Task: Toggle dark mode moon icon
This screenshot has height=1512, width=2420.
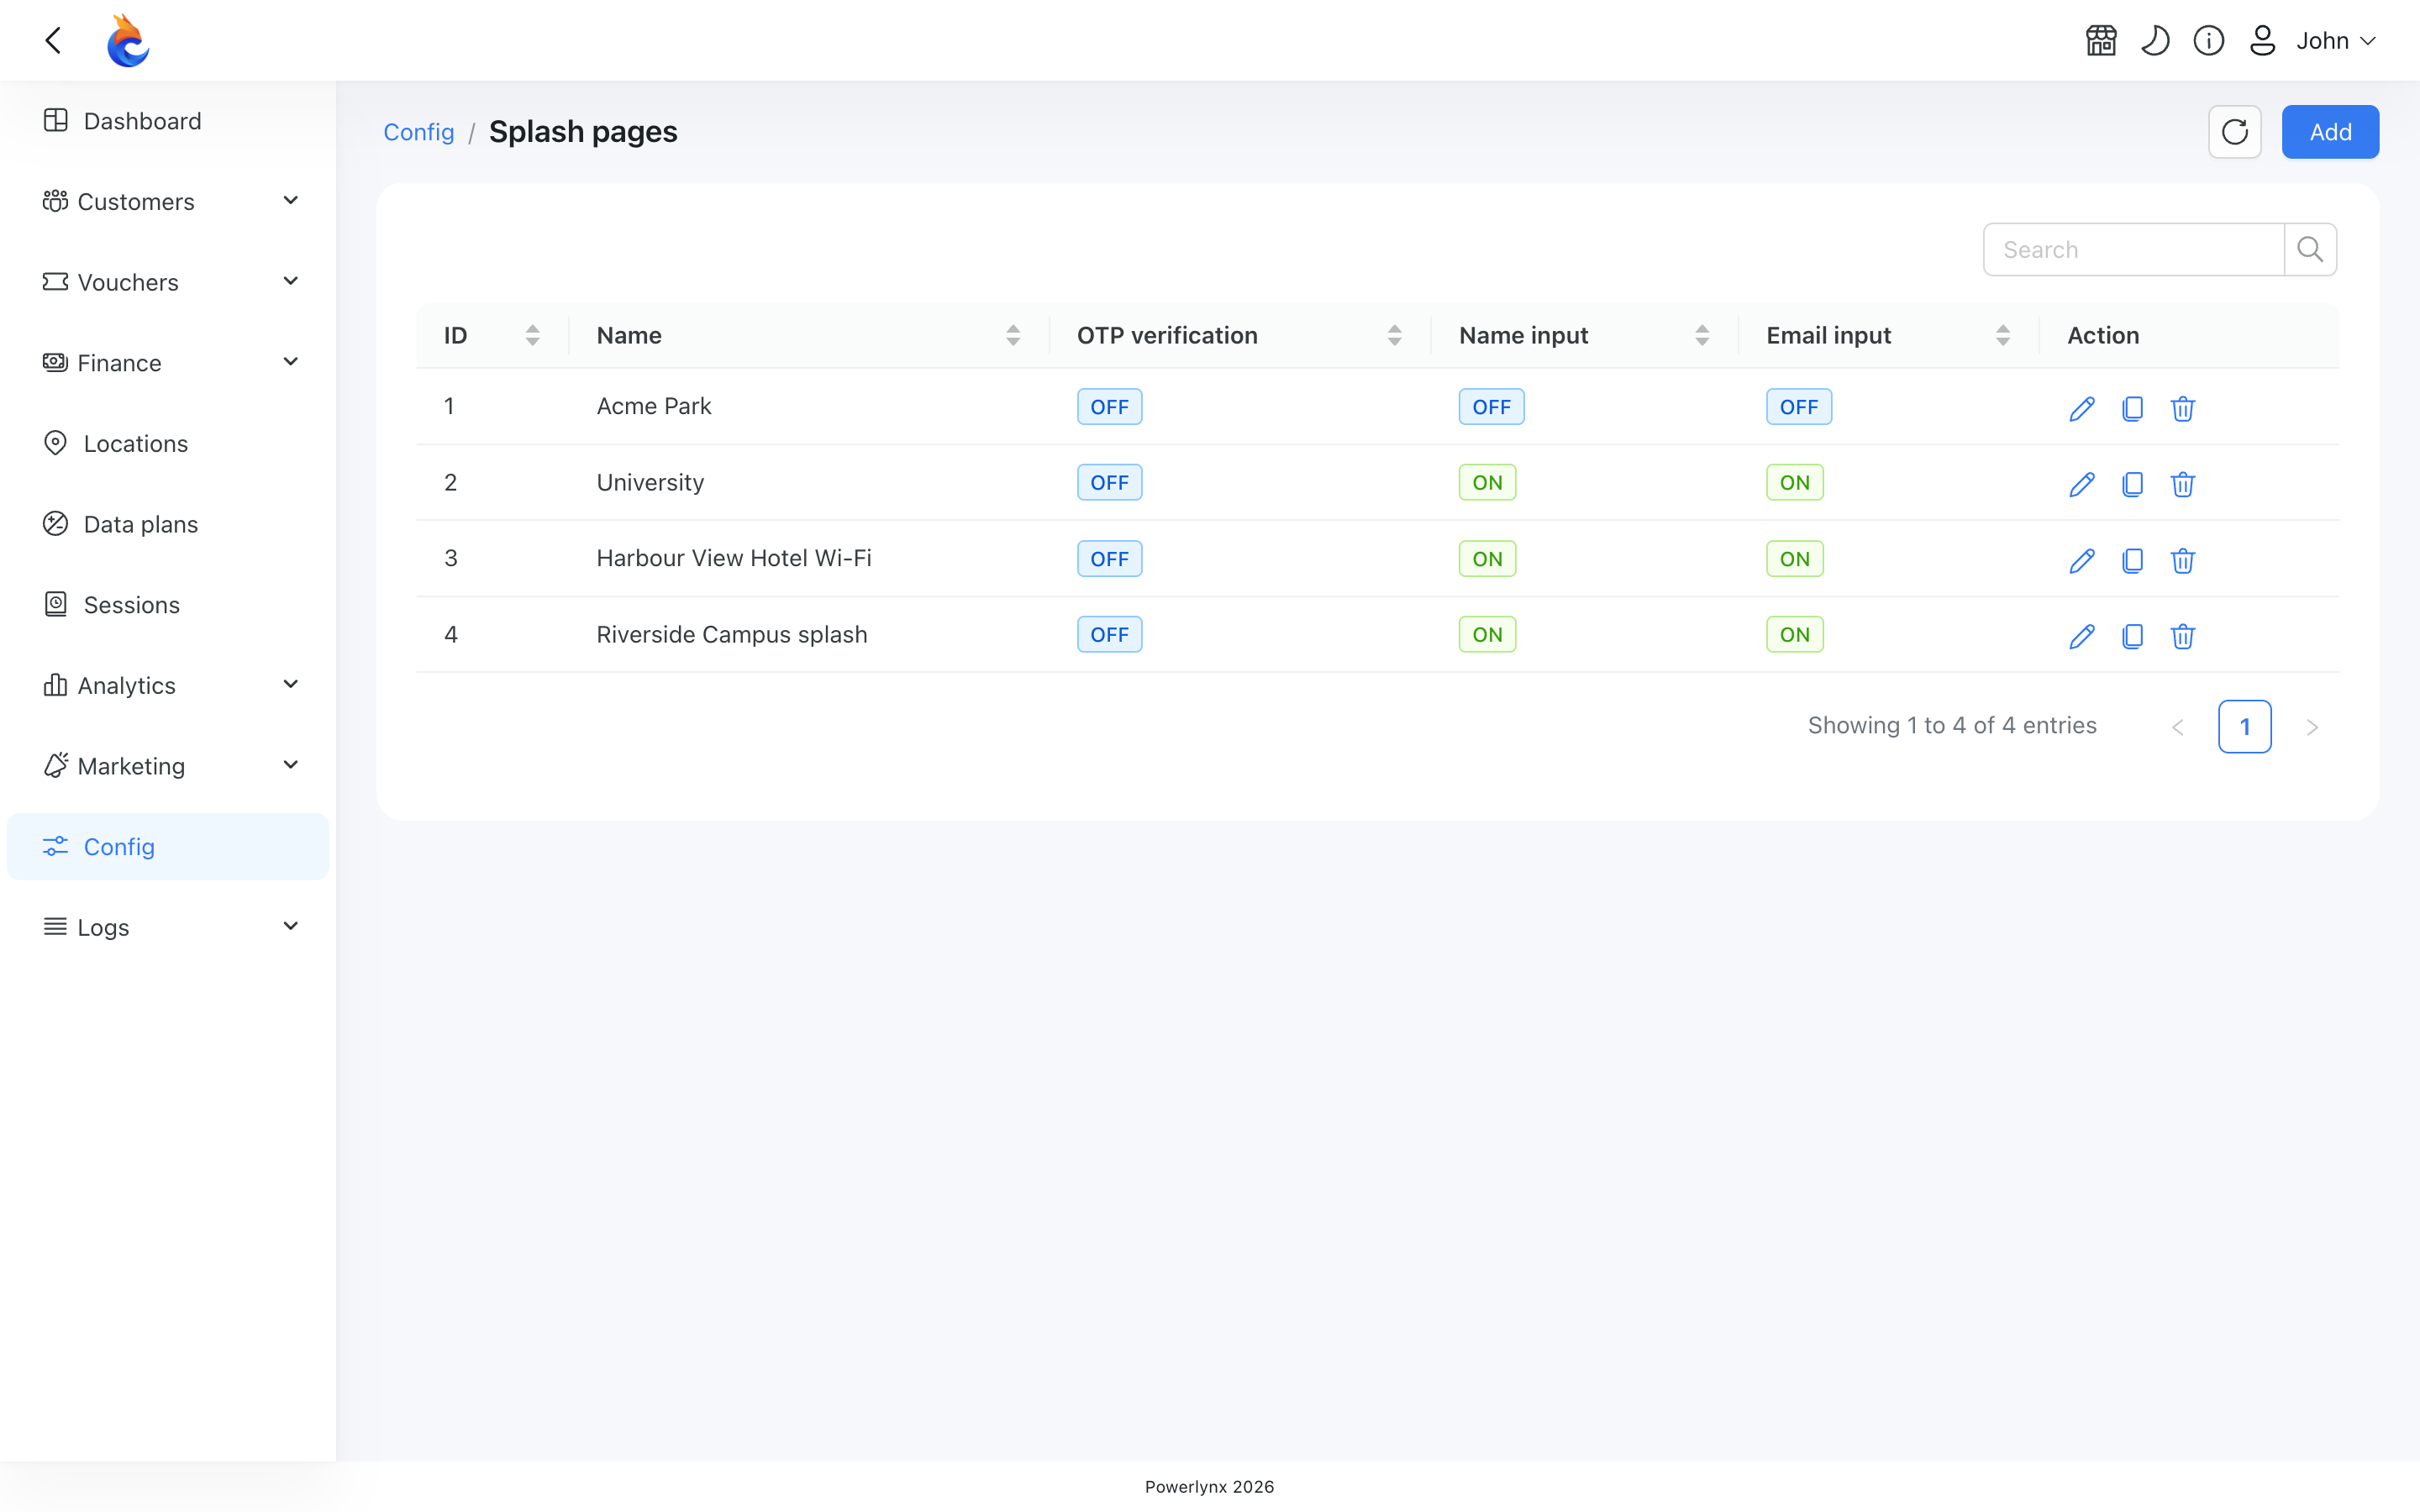Action: tap(2155, 41)
